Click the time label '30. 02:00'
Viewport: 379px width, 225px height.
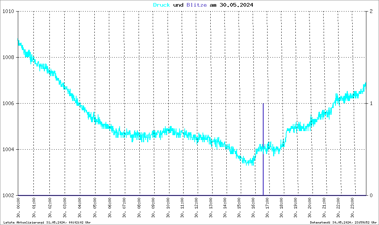[49, 208]
